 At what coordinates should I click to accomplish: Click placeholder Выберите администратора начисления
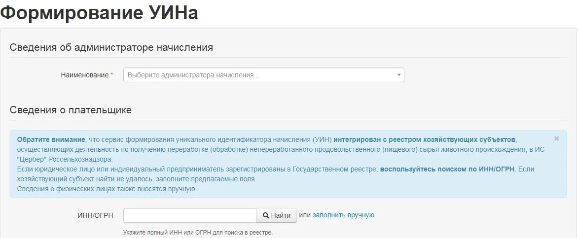coord(193,75)
